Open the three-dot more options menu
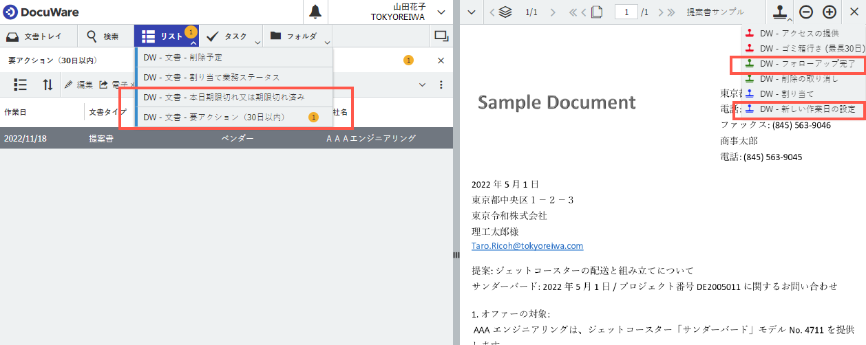Viewport: 866px width, 345px height. [x=441, y=85]
